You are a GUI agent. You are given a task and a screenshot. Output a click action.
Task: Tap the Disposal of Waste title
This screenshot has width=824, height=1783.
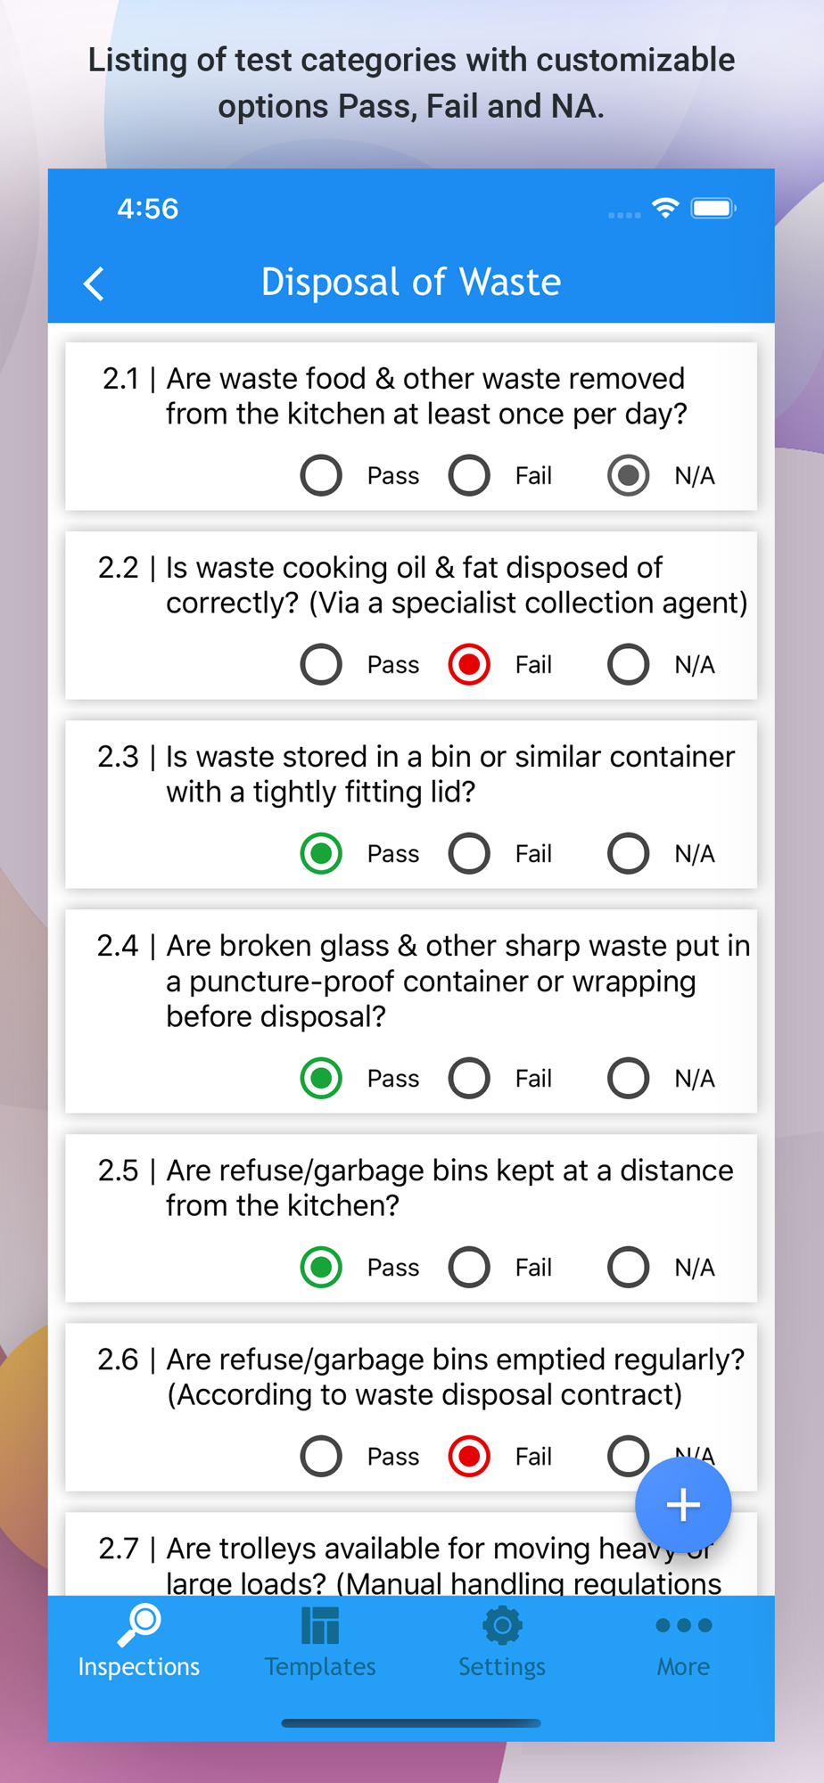411,283
